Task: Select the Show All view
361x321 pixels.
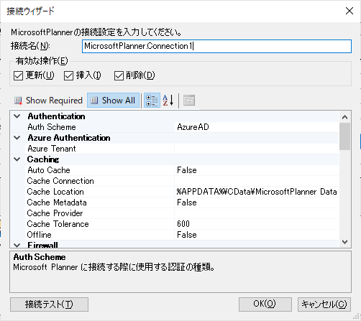Action: point(113,101)
